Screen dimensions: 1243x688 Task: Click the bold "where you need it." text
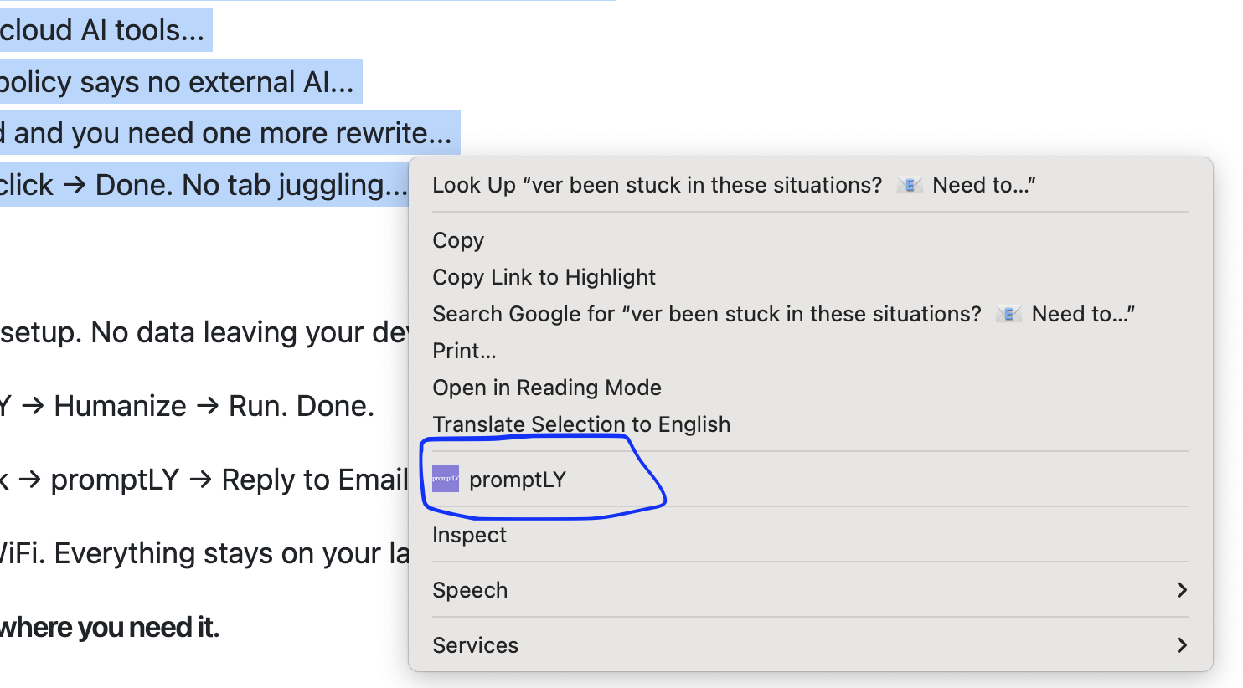tap(109, 627)
